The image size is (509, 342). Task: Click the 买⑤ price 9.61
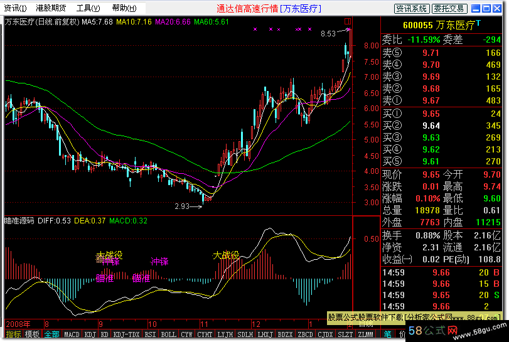point(431,162)
